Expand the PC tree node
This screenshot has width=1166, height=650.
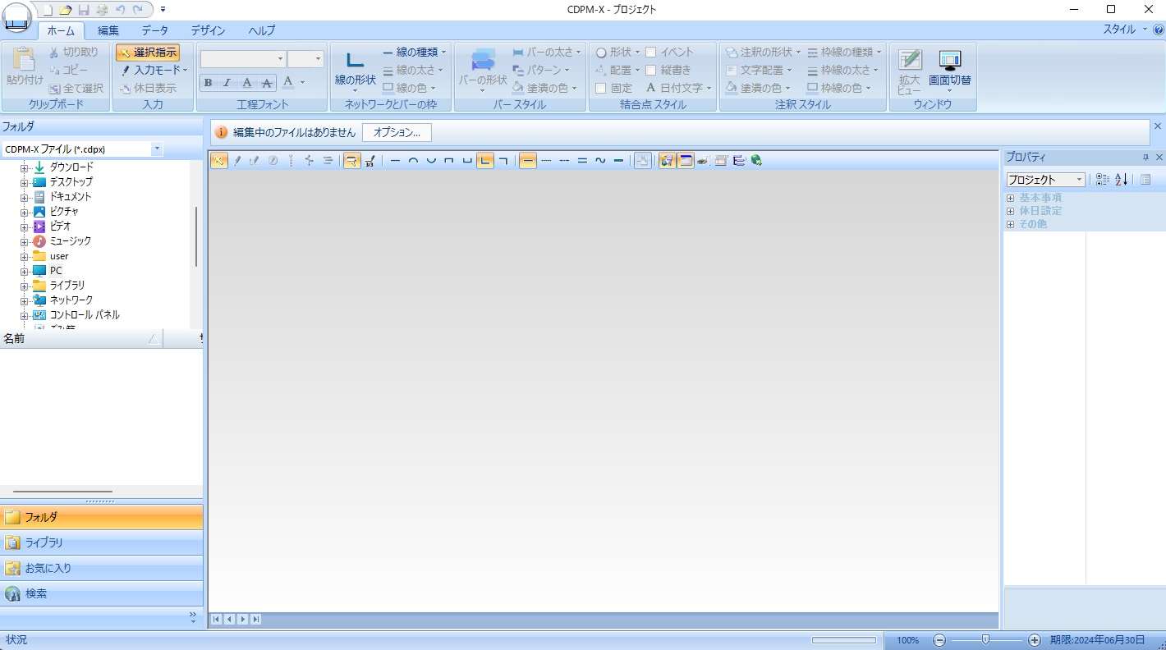(x=25, y=271)
